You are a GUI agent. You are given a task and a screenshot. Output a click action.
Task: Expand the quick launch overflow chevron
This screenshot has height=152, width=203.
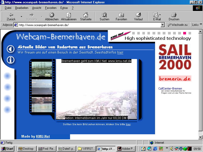click(167, 148)
